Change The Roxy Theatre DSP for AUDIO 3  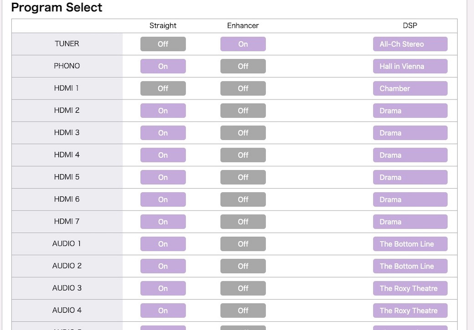pos(410,289)
